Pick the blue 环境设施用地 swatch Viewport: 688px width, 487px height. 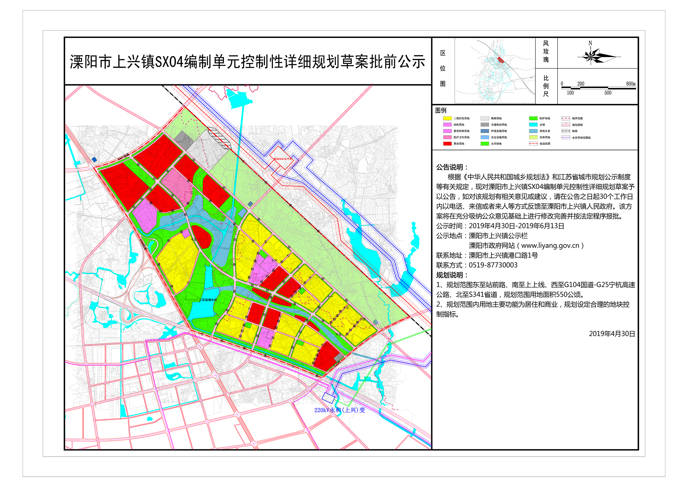click(485, 131)
